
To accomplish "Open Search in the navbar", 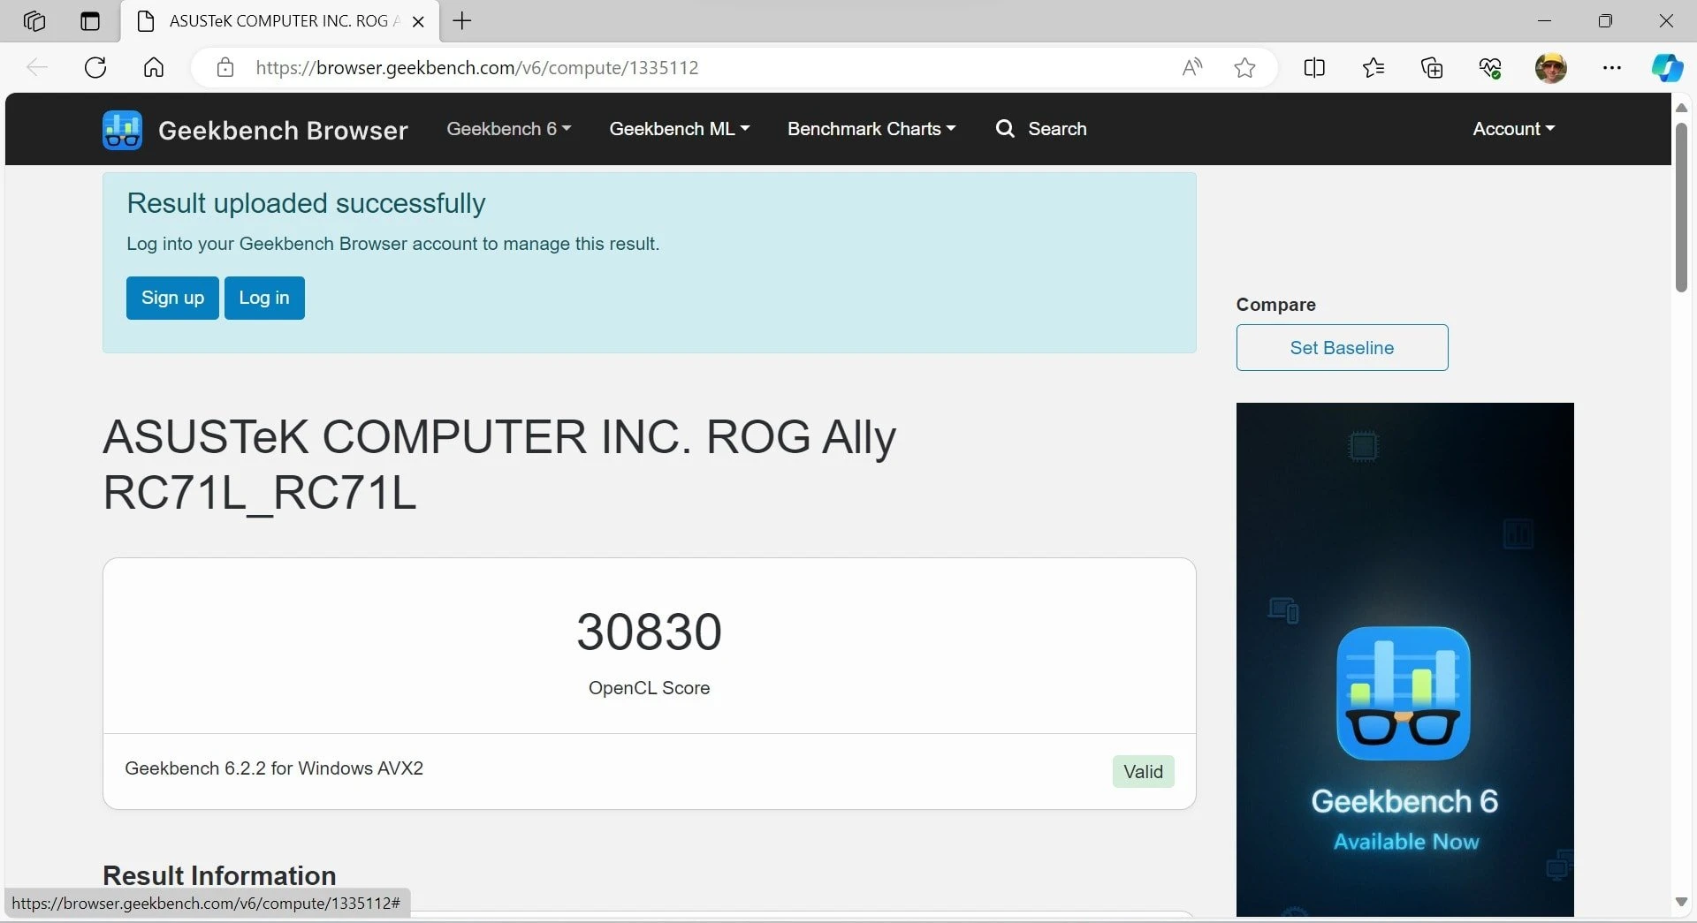I will tap(1041, 129).
